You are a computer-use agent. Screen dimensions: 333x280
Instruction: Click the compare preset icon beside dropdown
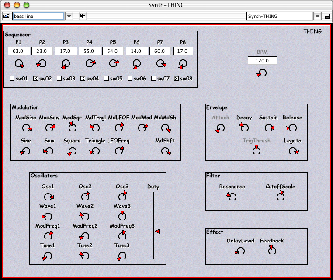83,16
